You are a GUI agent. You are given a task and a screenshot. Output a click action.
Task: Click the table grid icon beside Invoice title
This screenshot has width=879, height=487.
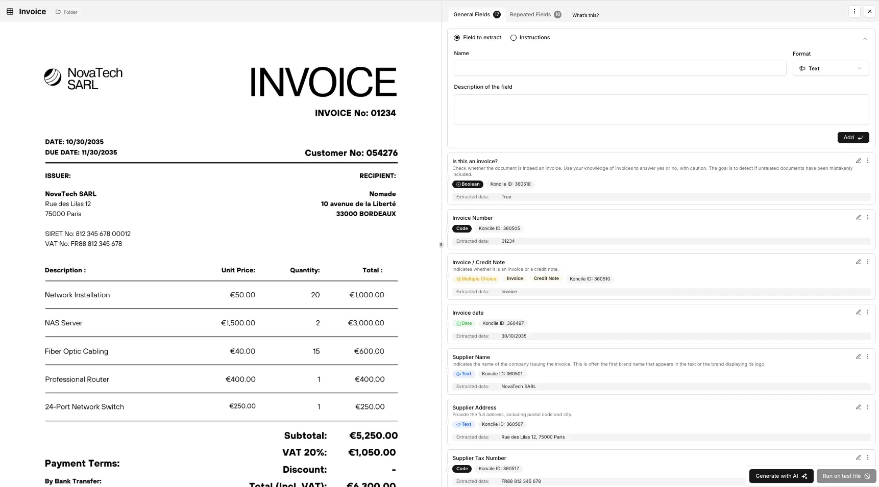tap(10, 11)
